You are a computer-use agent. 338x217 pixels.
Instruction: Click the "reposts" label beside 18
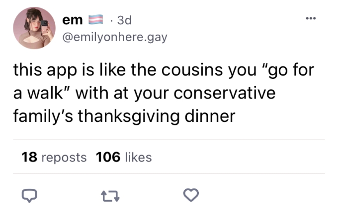click(x=63, y=158)
